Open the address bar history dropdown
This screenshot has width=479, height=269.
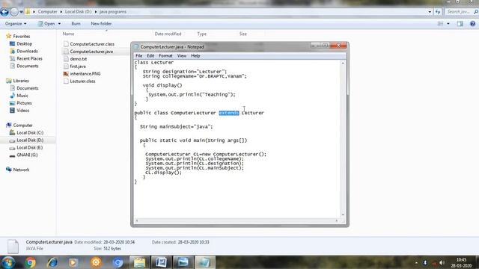tap(430, 12)
